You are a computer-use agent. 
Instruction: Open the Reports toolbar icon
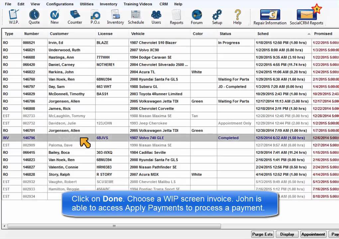(x=176, y=17)
